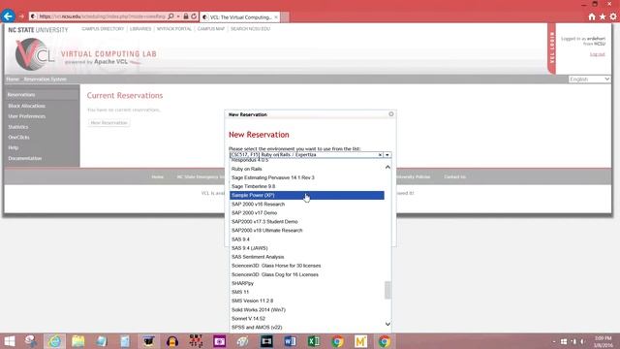This screenshot has height=349, width=620.
Task: Open Help in the sidebar
Action: [13, 147]
